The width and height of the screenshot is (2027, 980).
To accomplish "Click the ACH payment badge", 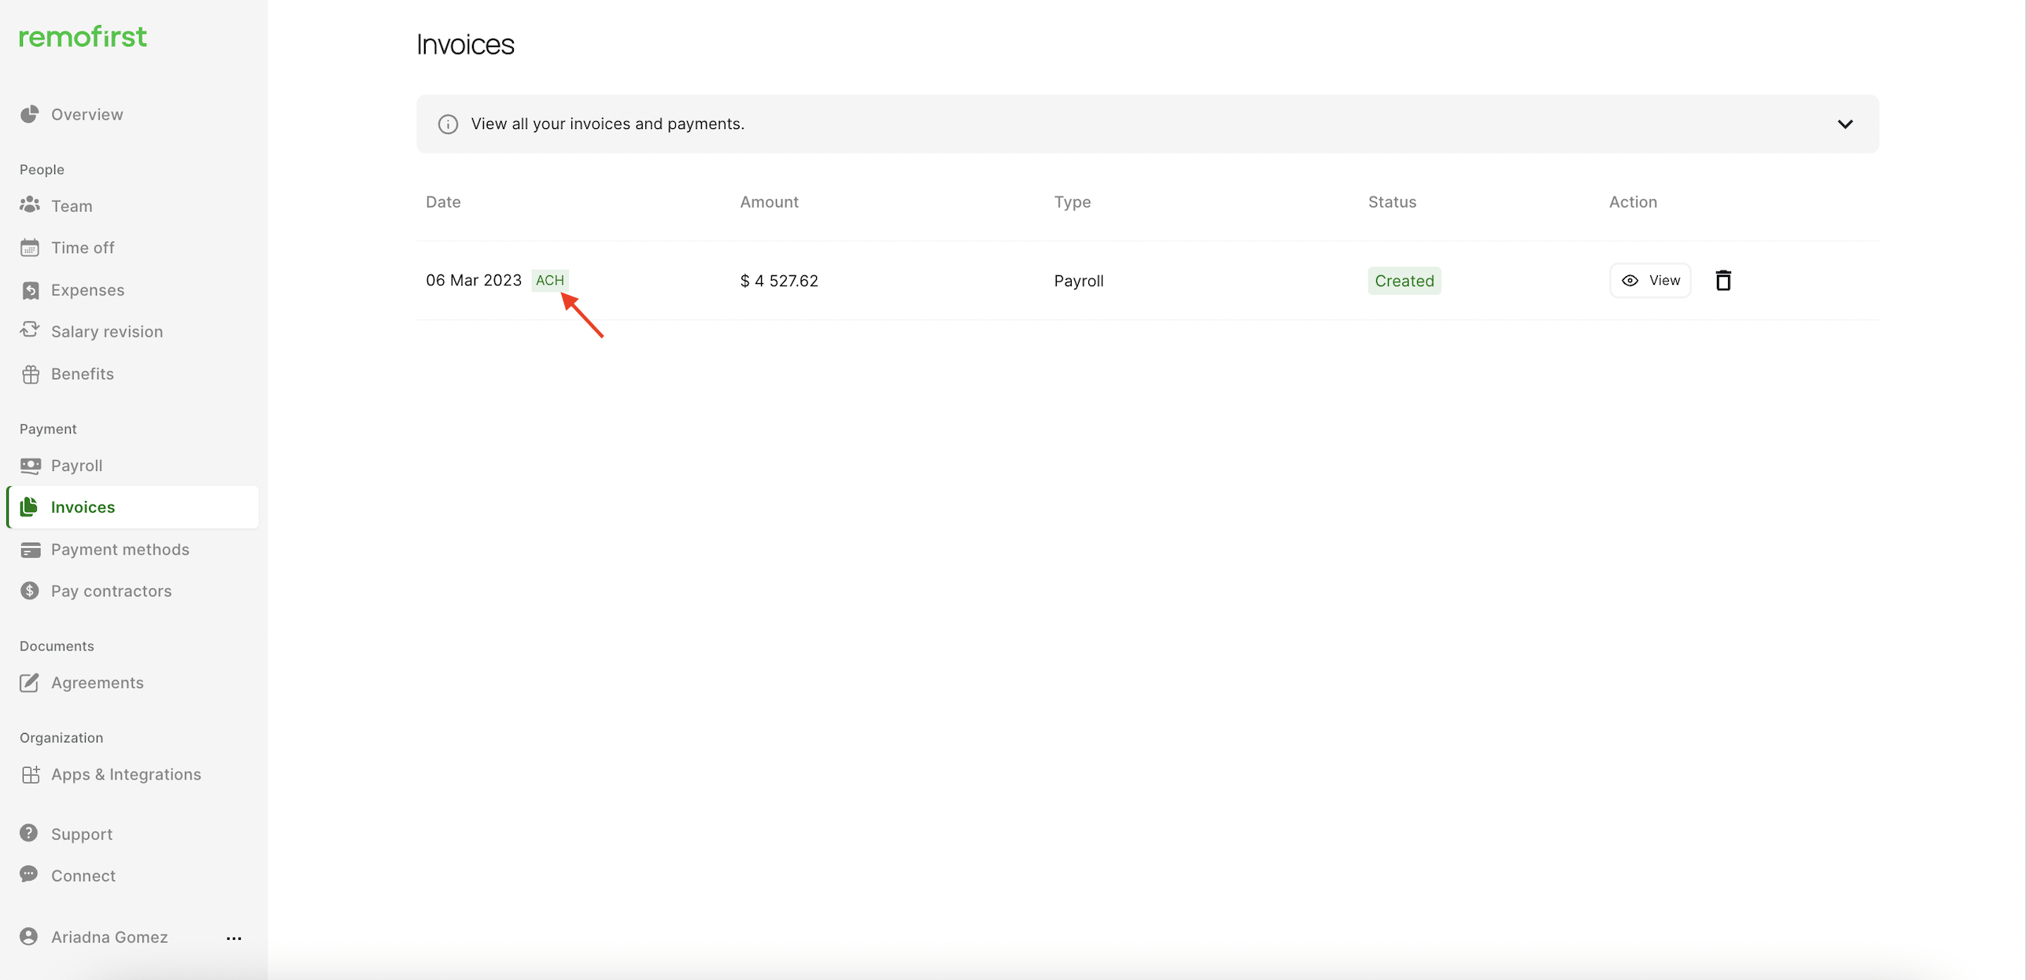I will pyautogui.click(x=549, y=281).
